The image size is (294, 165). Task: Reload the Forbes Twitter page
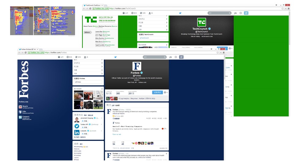pos(25,53)
